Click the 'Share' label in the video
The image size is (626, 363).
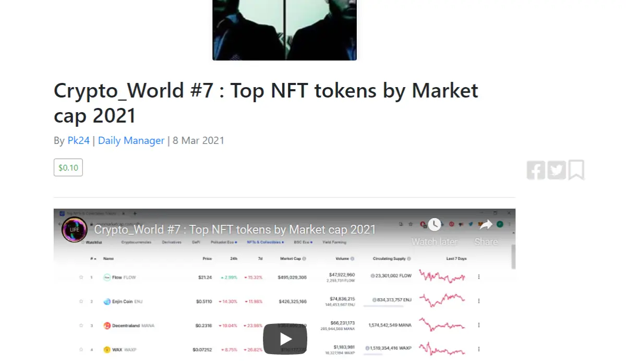click(486, 242)
